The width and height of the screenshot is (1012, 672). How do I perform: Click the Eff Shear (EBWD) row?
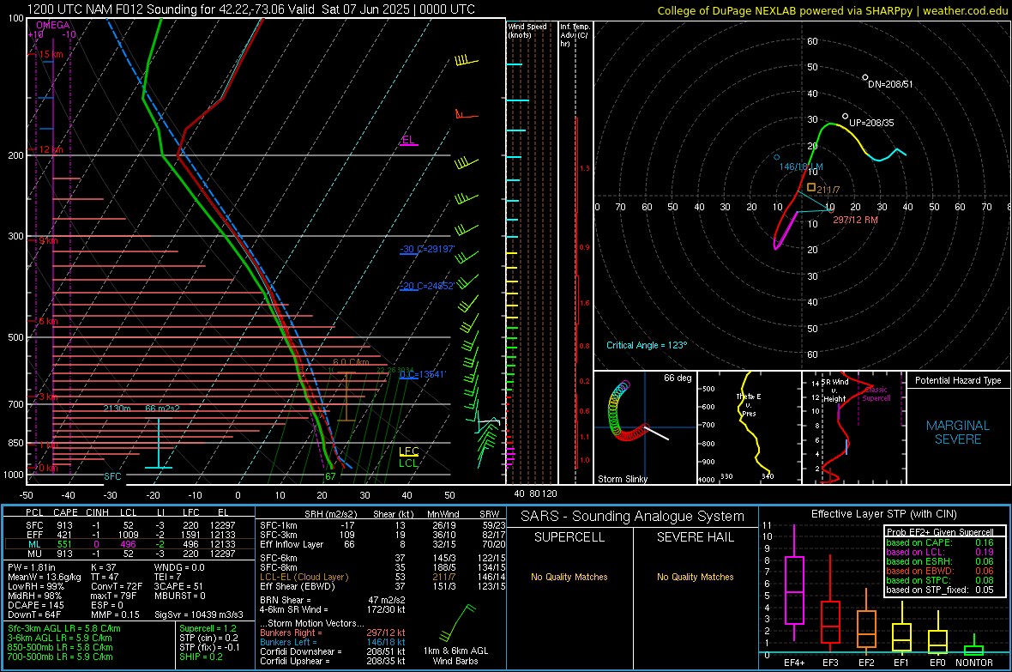click(x=383, y=587)
